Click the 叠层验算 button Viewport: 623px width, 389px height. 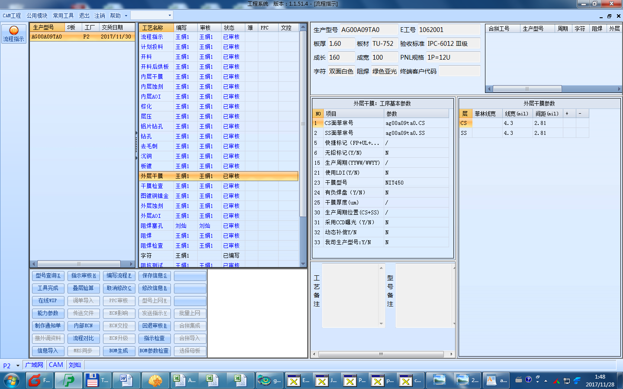tap(83, 288)
